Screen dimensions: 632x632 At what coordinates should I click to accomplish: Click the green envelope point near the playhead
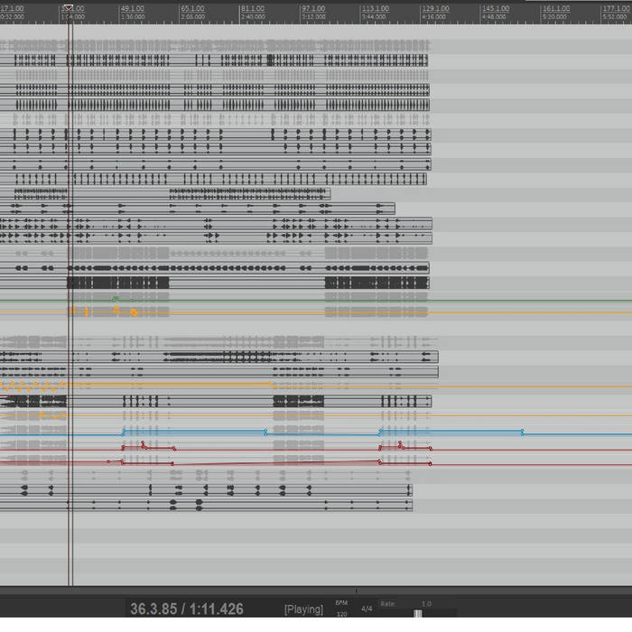(115, 298)
